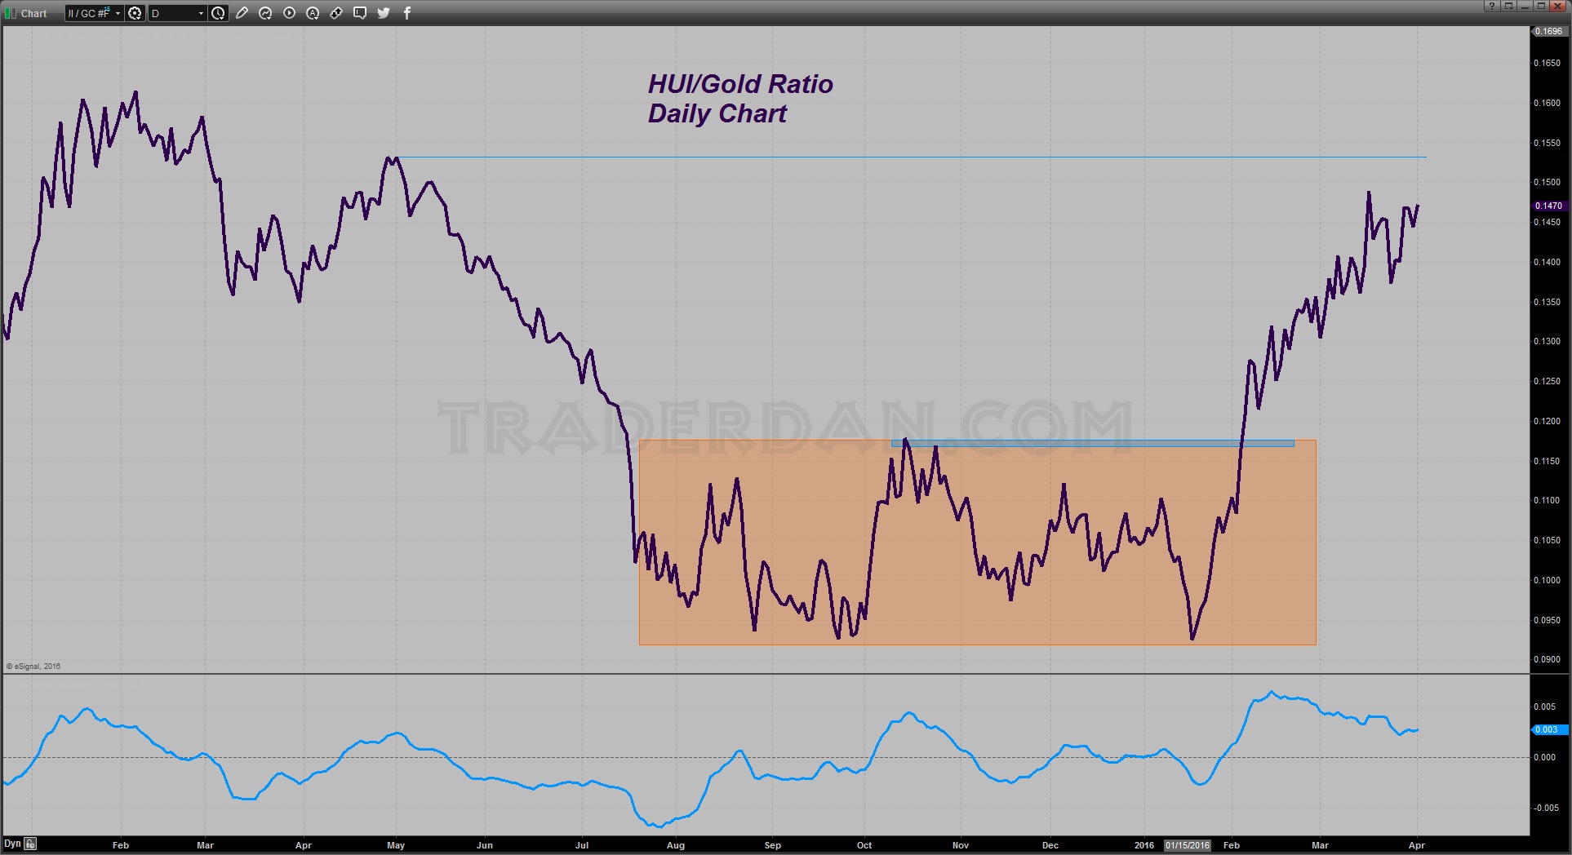
Task: Click the symbol link arrows icon
Action: point(336,13)
